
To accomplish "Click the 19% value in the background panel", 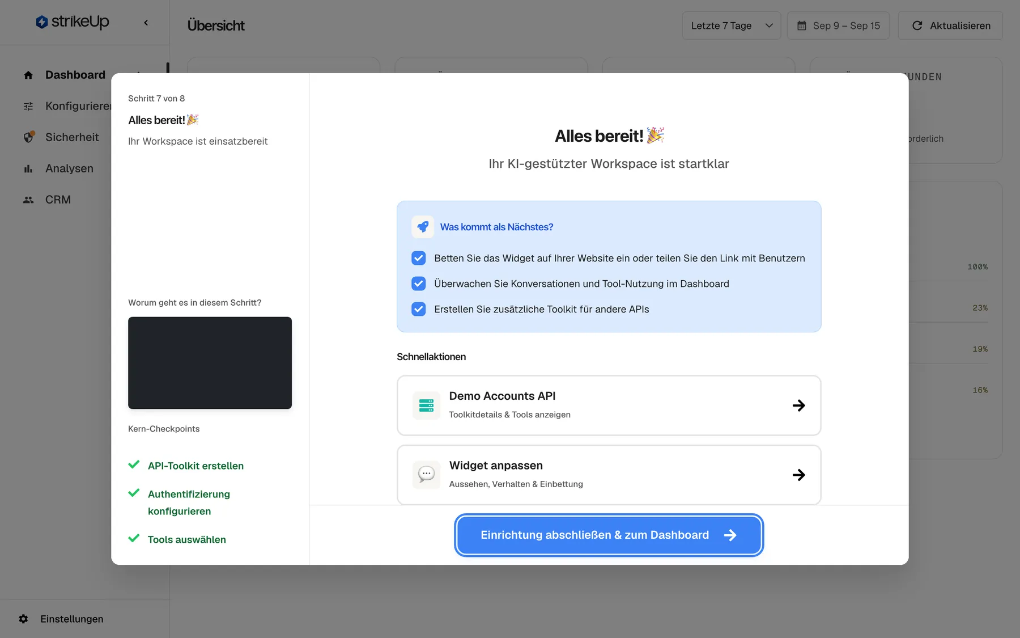I will point(980,349).
